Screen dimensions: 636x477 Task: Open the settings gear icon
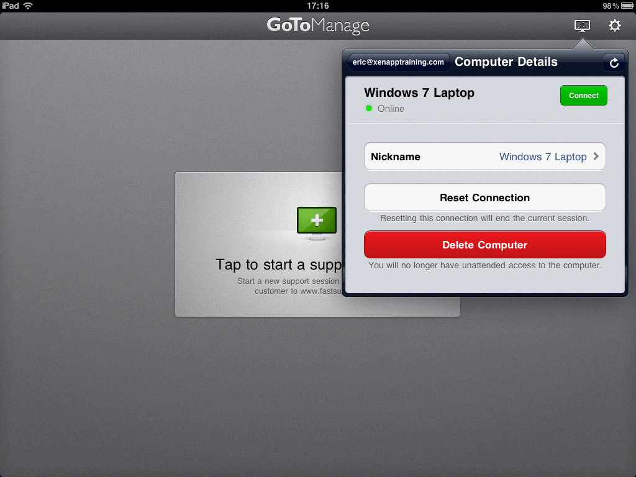[614, 25]
